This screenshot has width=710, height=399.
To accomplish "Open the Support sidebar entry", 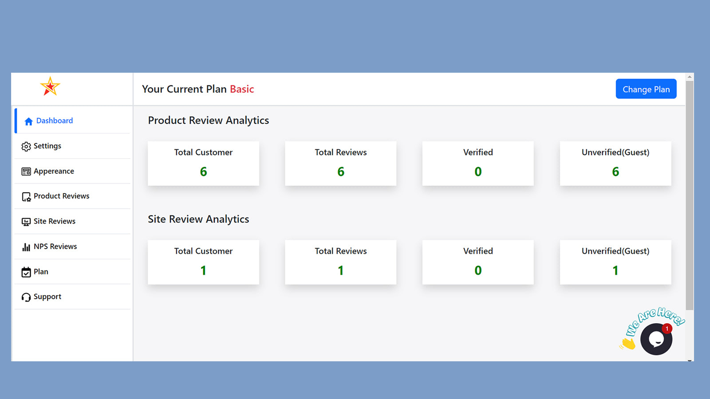I will [x=73, y=297].
